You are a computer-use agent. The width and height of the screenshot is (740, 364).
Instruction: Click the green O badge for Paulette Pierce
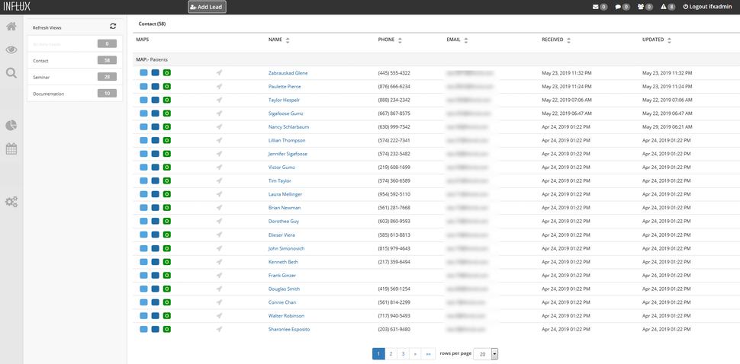tap(166, 87)
